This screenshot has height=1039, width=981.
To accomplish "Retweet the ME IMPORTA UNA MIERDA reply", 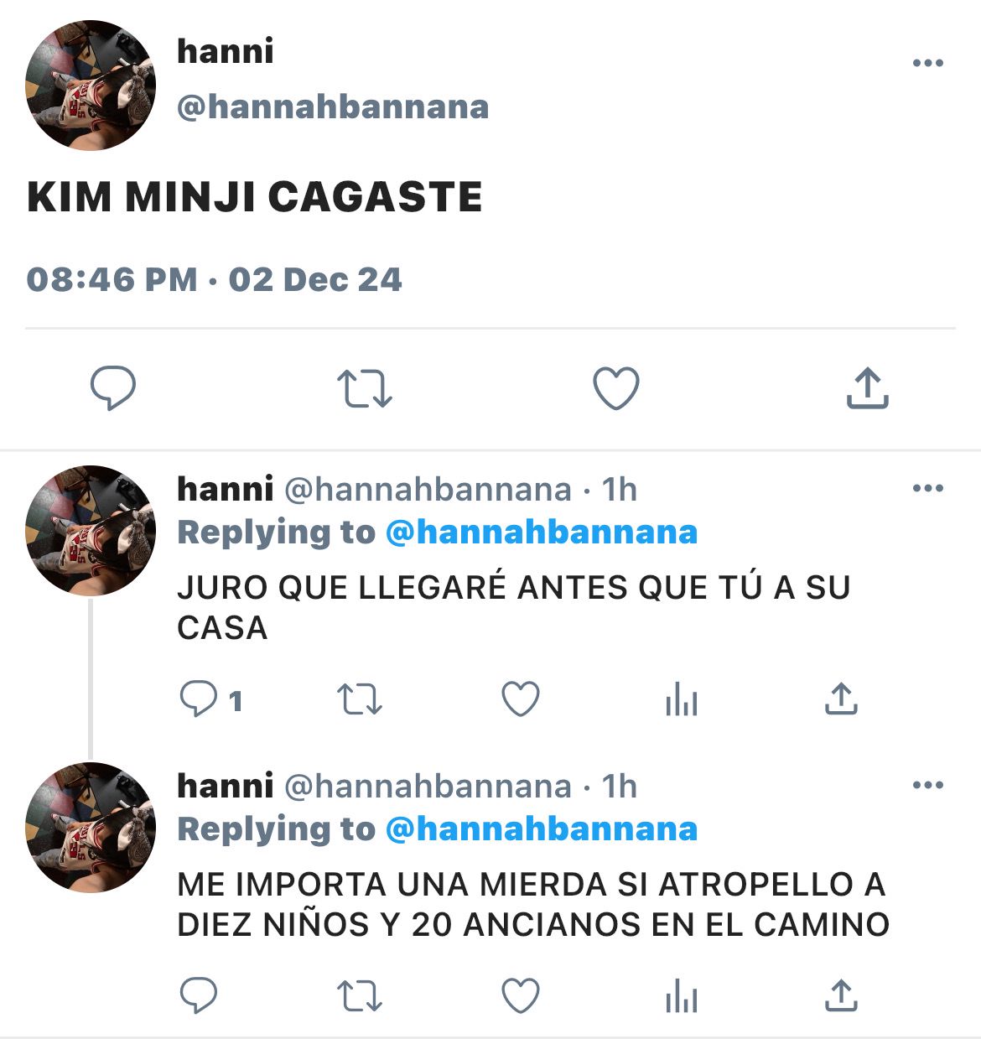I will coord(359,996).
